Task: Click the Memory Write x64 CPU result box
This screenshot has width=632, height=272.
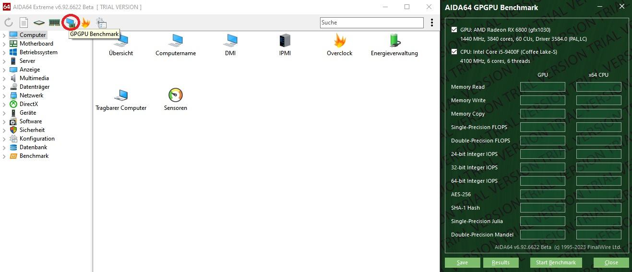Action: 599,100
